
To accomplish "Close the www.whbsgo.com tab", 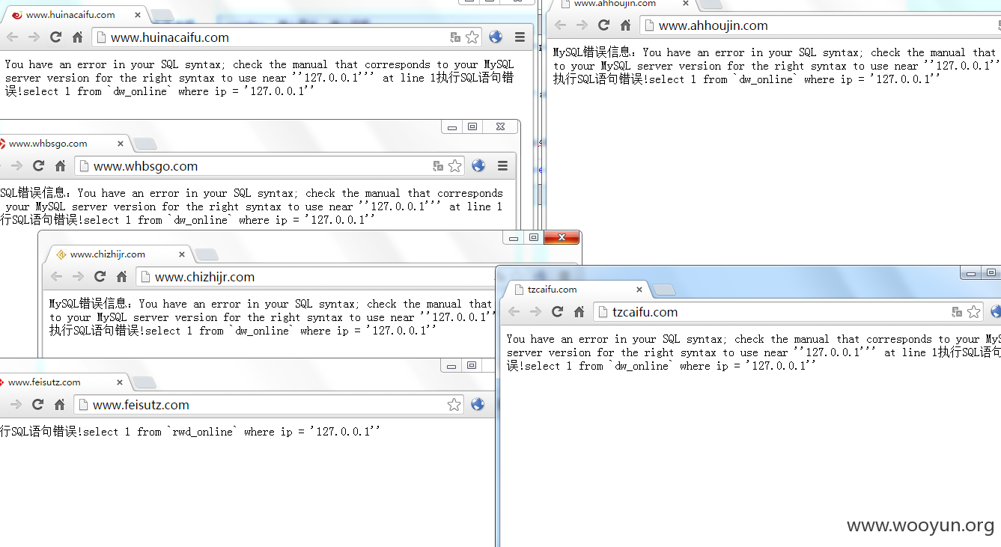I will (x=120, y=144).
